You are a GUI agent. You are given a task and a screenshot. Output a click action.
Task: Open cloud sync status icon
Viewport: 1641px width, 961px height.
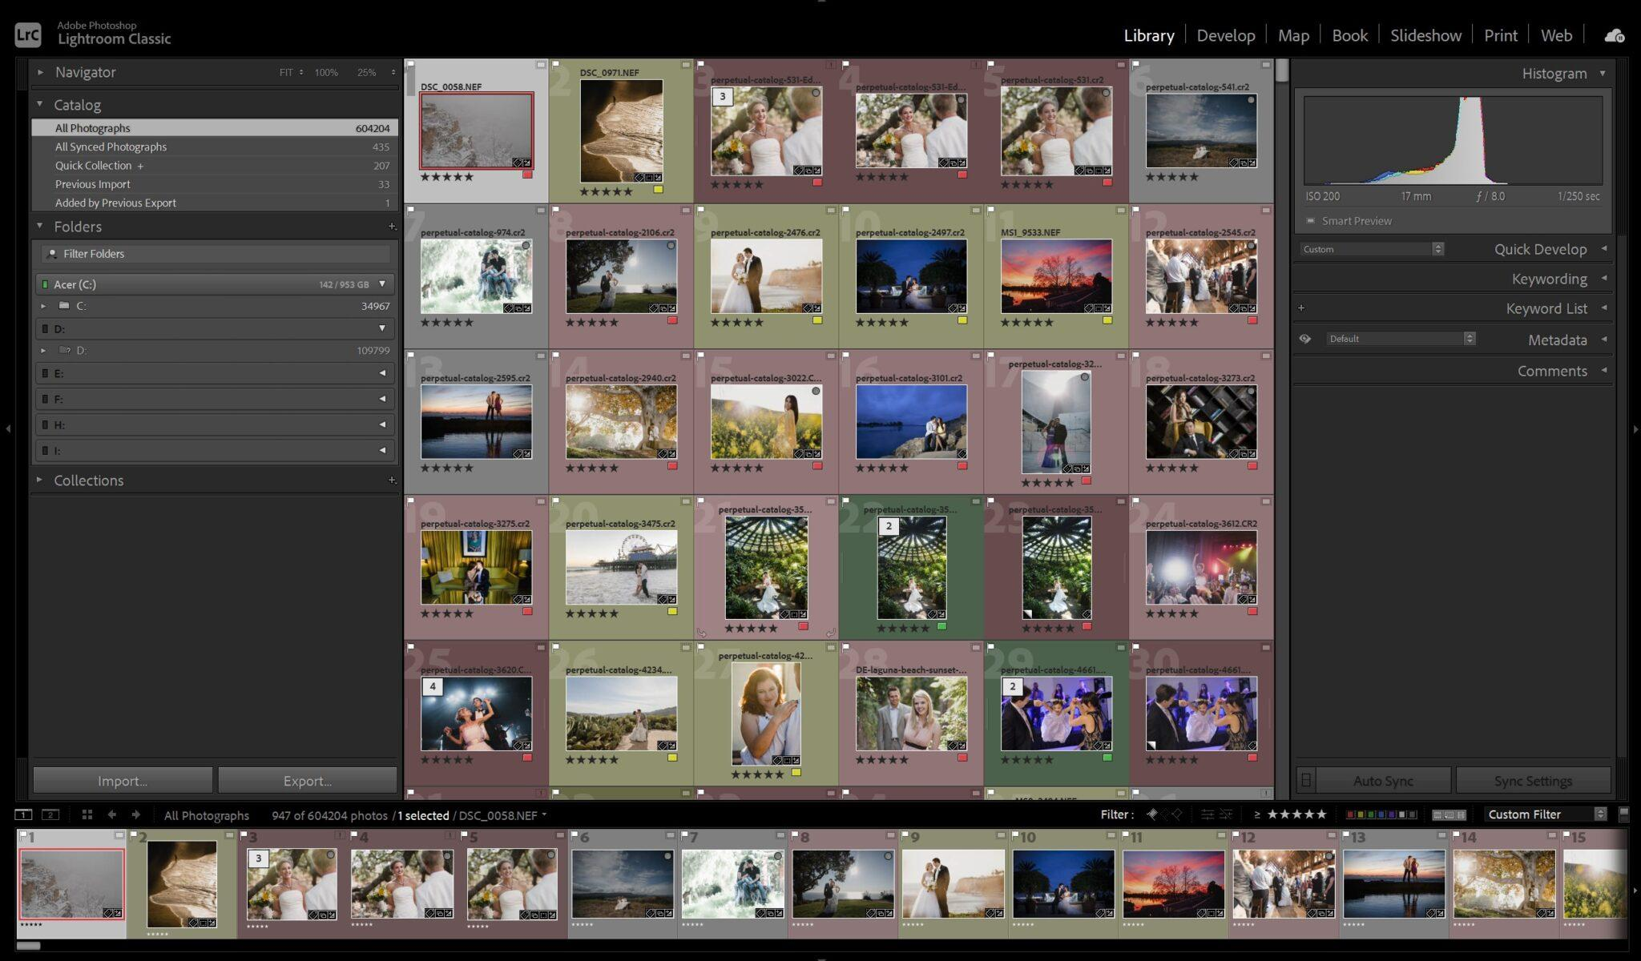point(1614,35)
